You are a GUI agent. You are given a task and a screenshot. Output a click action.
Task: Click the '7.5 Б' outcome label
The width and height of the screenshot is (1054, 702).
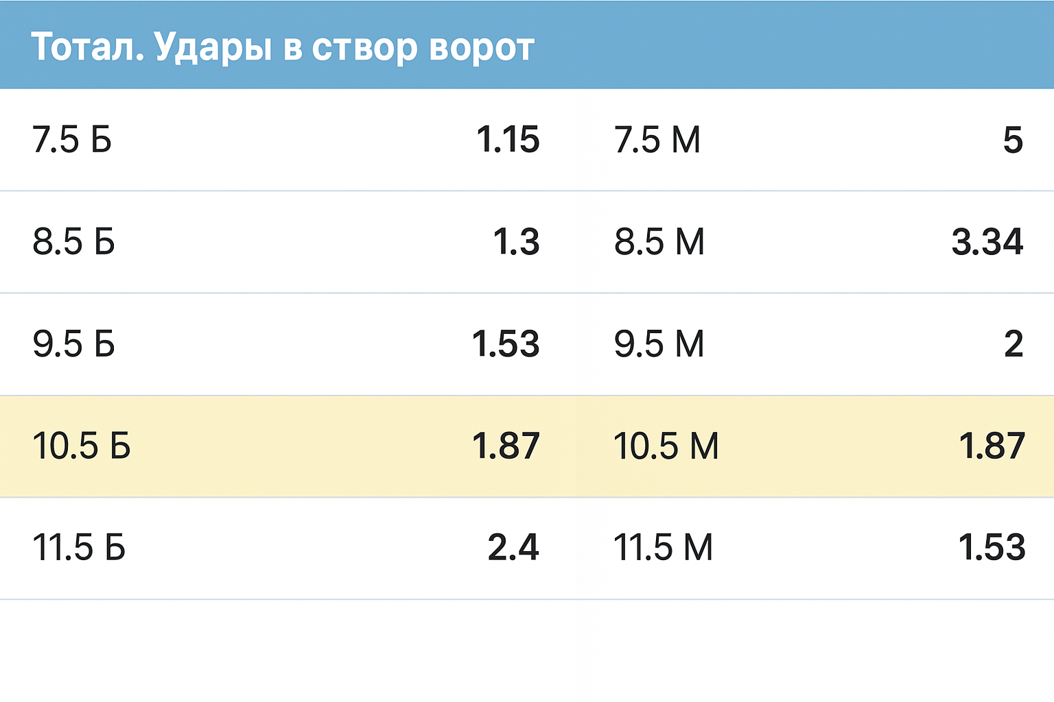(x=72, y=140)
